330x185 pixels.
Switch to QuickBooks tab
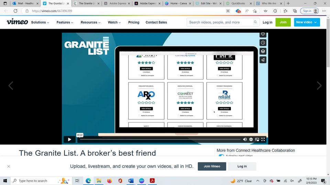point(239,3)
